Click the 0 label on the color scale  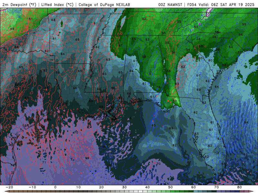[55, 187]
